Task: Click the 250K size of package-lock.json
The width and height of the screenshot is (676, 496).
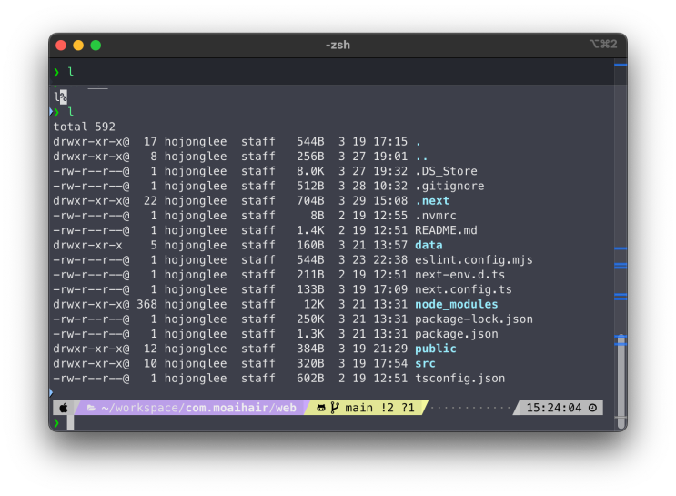Action: [310, 319]
